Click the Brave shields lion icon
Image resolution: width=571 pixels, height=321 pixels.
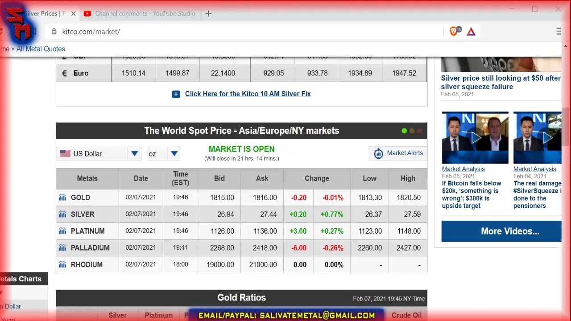coord(454,31)
